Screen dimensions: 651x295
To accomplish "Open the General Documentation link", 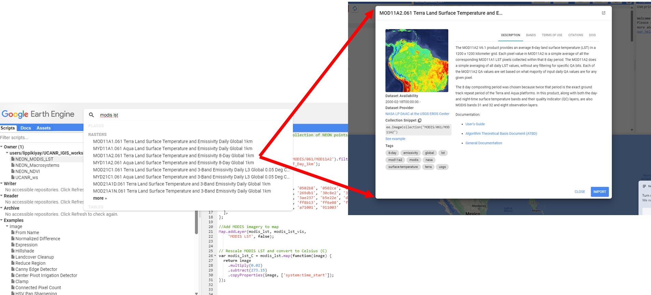I will pyautogui.click(x=484, y=143).
